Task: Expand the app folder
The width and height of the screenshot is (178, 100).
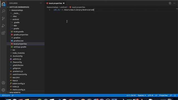Action: click(x=15, y=26)
